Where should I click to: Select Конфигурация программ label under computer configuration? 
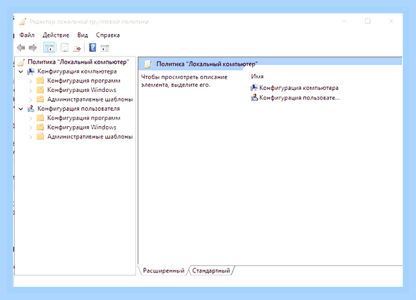point(84,81)
